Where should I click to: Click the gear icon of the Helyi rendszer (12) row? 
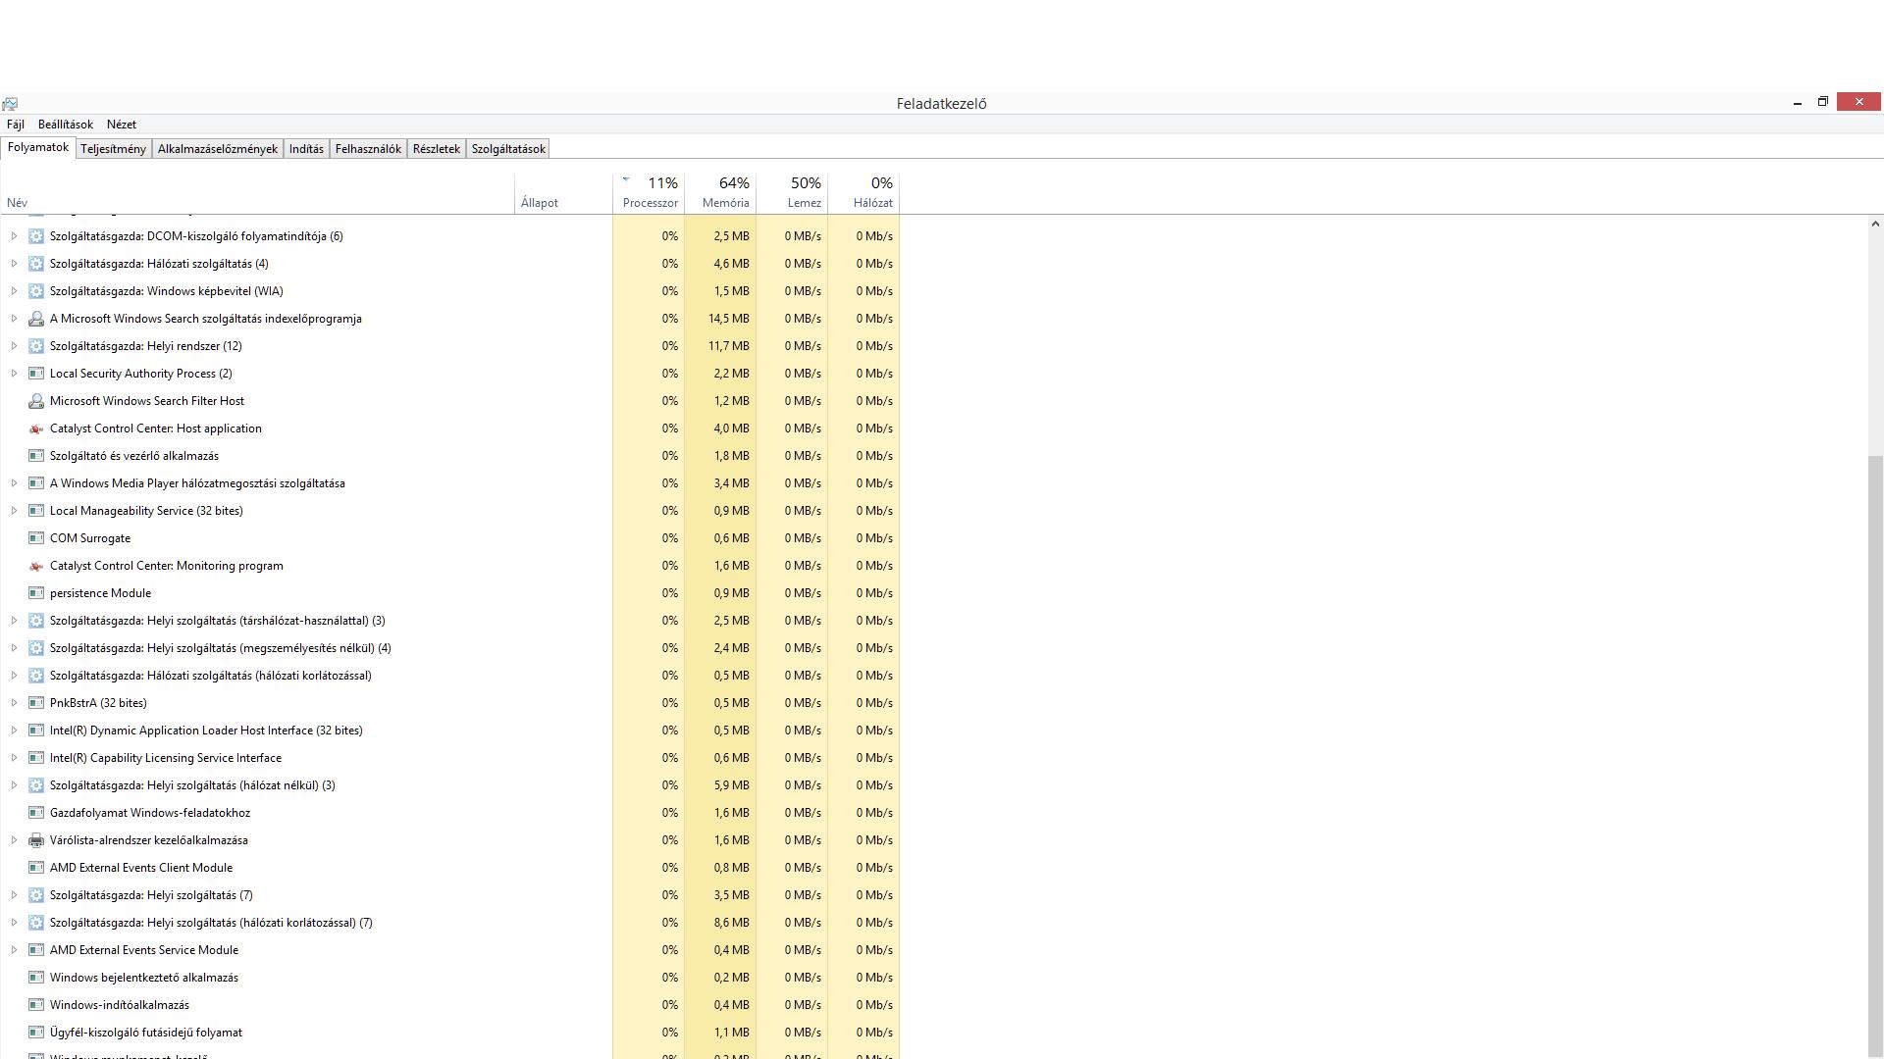36,346
